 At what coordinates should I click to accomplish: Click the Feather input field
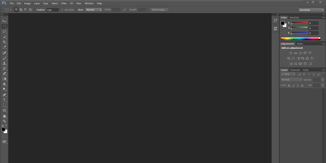click(52, 10)
